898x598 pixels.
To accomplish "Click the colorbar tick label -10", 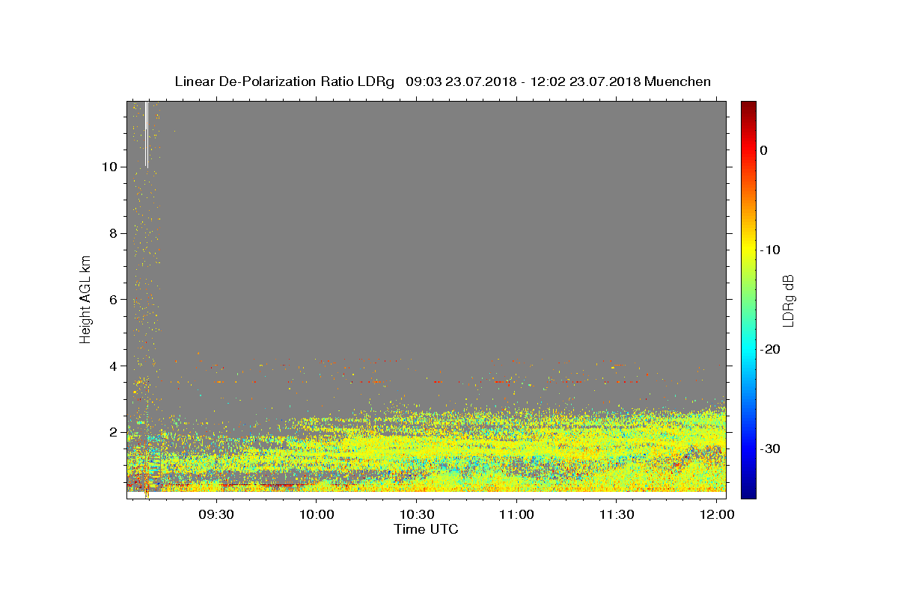I will tap(771, 250).
